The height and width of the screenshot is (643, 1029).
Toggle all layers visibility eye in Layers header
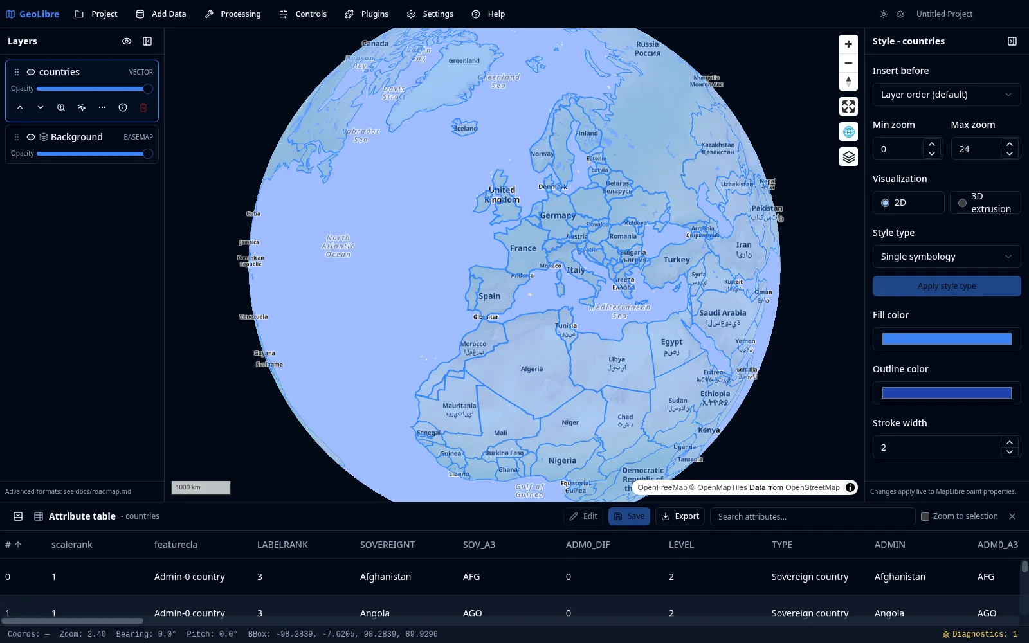[x=127, y=41]
